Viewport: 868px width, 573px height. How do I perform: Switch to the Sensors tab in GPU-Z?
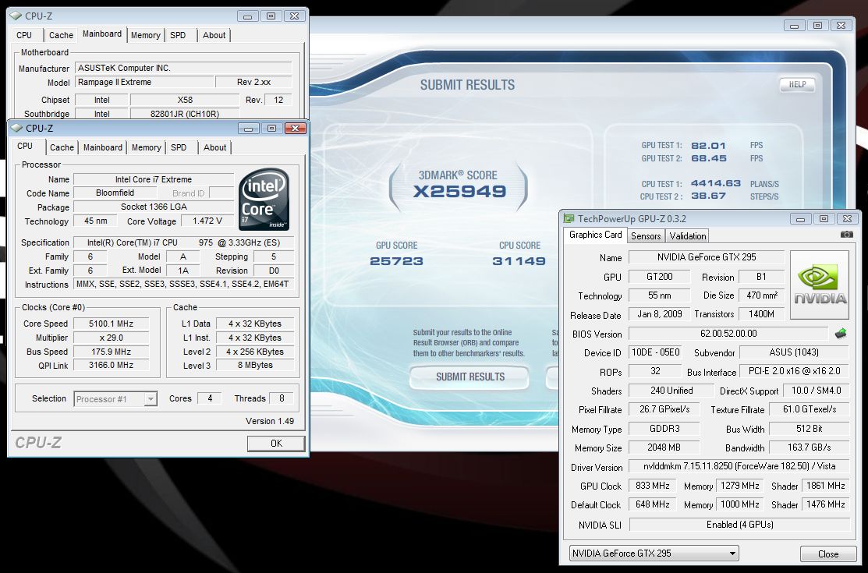(x=646, y=236)
